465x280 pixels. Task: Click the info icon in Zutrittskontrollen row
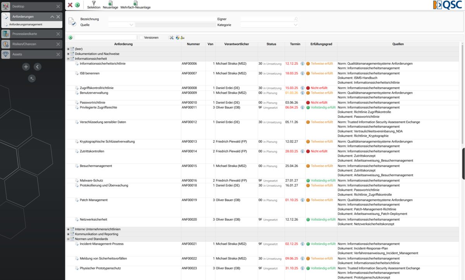[x=303, y=151]
